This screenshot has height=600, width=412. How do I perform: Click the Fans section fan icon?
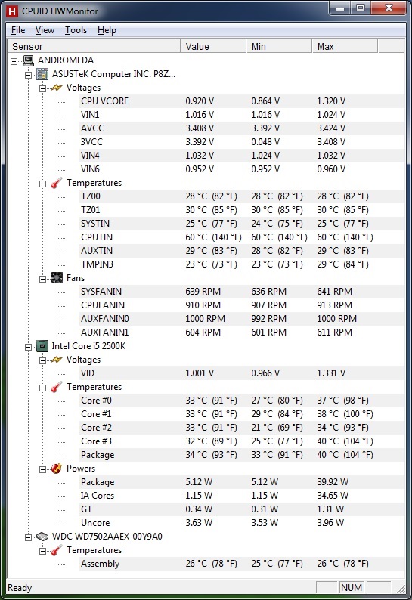click(56, 278)
